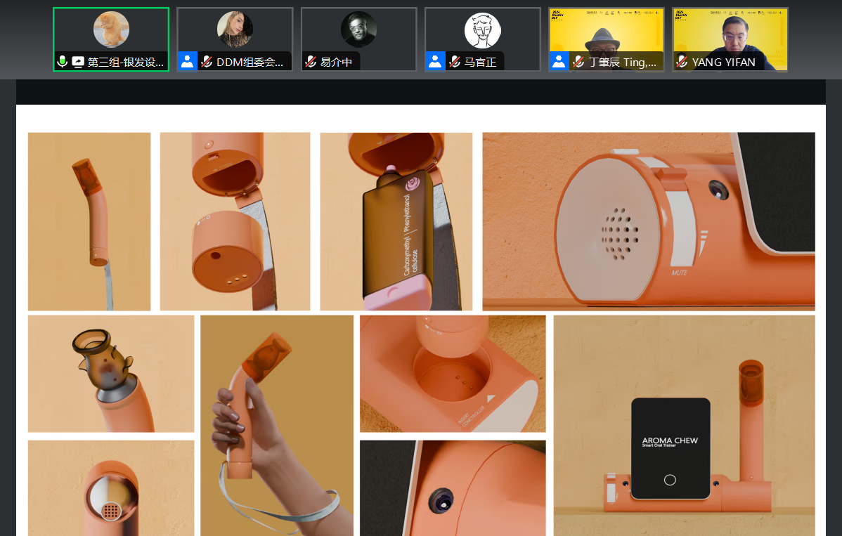Open 易介中's participant video tile
842x536 pixels.
point(358,30)
